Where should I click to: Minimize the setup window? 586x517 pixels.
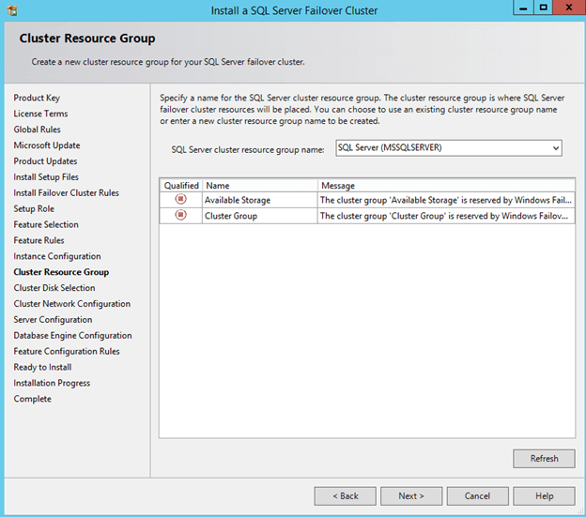(x=518, y=8)
